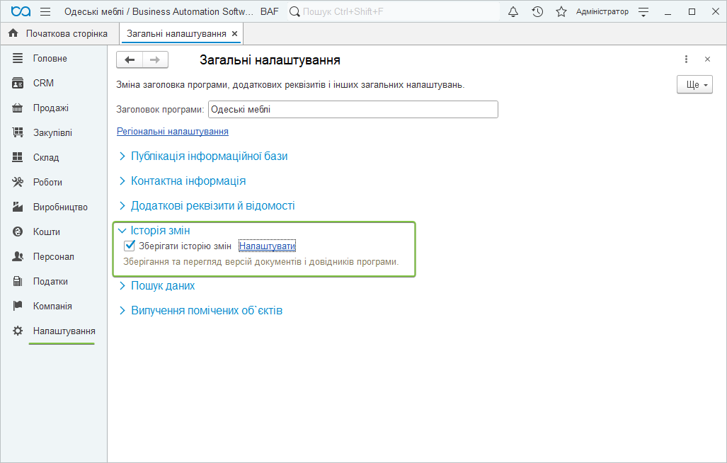Go to the Продажі sidebar section

(50, 108)
